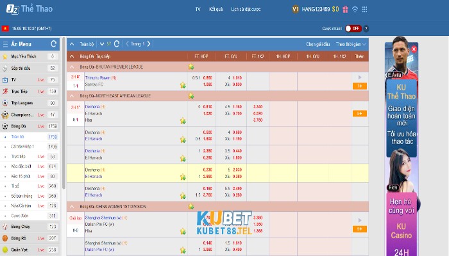Viewport: 449px width, 256px height.
Task: Collapse the Bhutan Premier League group
Action: click(72, 67)
